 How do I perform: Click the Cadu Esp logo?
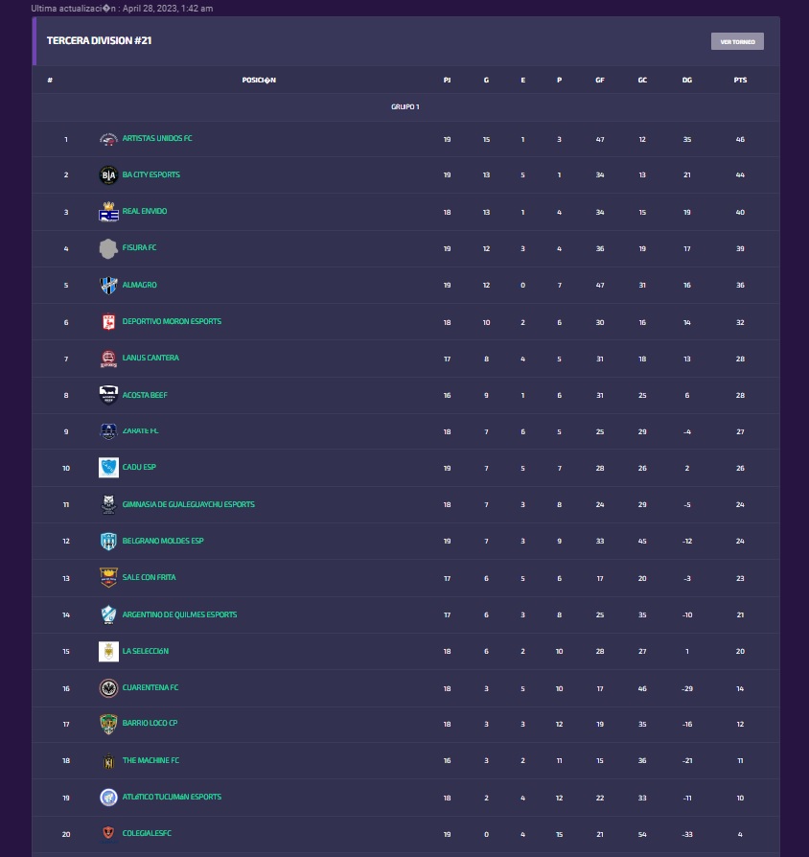click(x=108, y=468)
